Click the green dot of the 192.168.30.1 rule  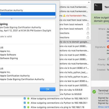click(28, 103)
